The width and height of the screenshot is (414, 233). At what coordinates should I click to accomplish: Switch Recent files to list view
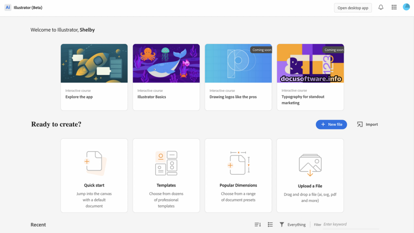point(270,225)
